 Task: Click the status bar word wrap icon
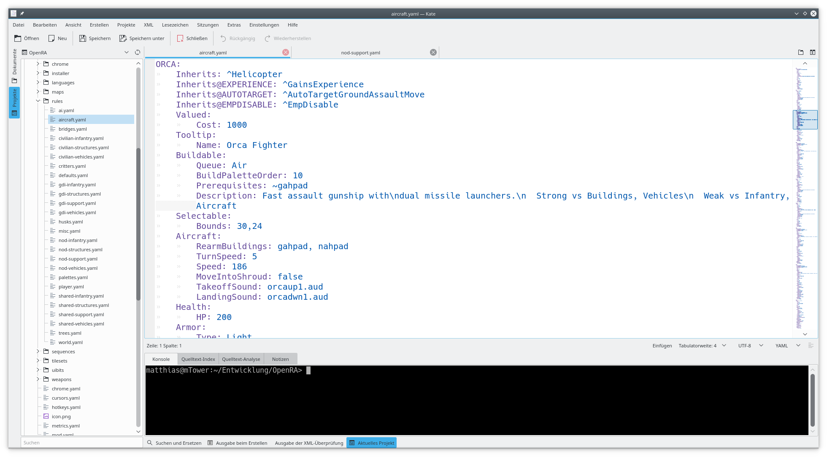[811, 346]
